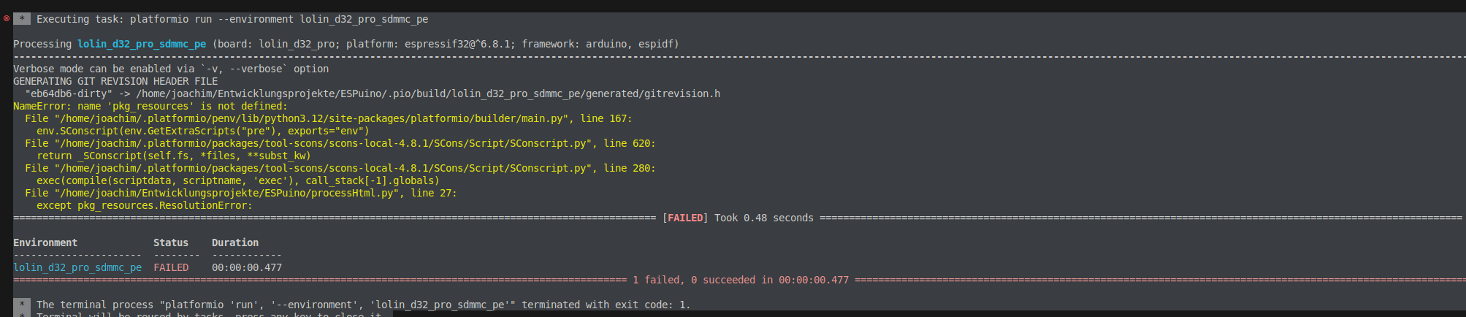The width and height of the screenshot is (1466, 317).
Task: Click the red FAILED status in the table
Action: coord(171,267)
